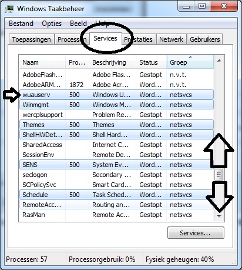Click the 'Task Sched...' description cell

click(112, 195)
